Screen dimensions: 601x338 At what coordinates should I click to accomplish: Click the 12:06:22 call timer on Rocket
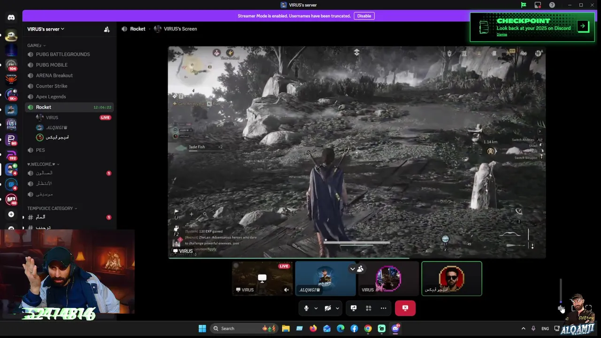[102, 108]
